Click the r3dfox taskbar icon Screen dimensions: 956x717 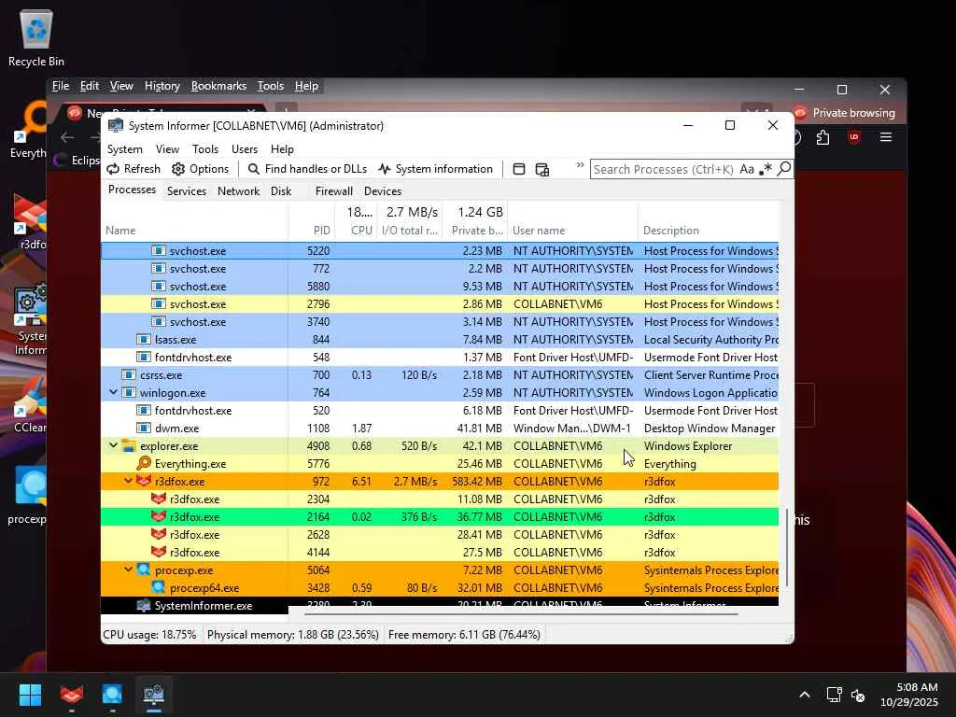71,695
